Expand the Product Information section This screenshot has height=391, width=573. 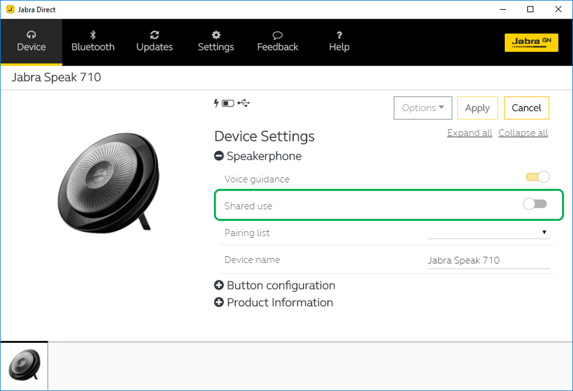(x=219, y=302)
